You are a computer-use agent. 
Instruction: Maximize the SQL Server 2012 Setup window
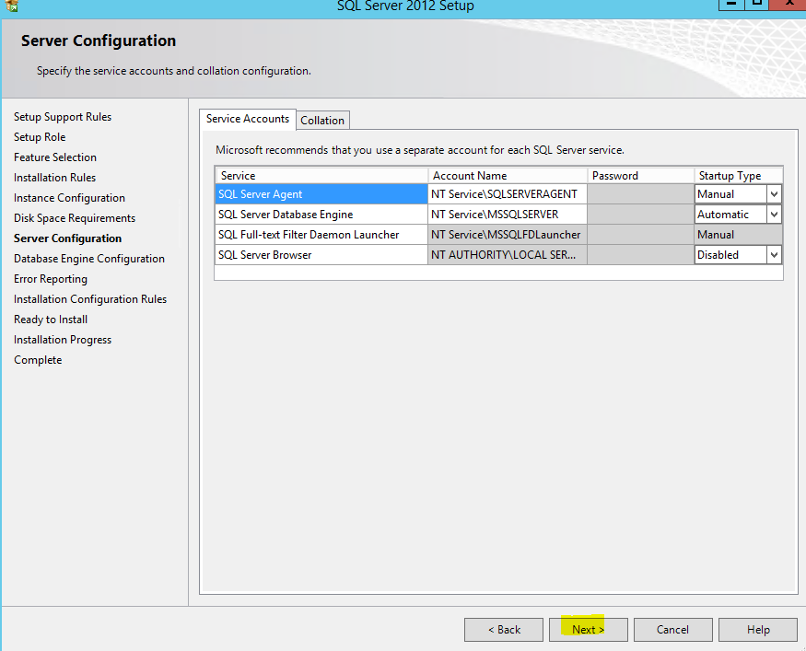756,4
